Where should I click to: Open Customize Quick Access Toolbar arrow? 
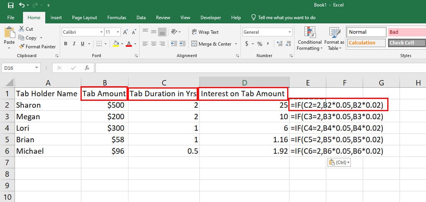coord(48,5)
